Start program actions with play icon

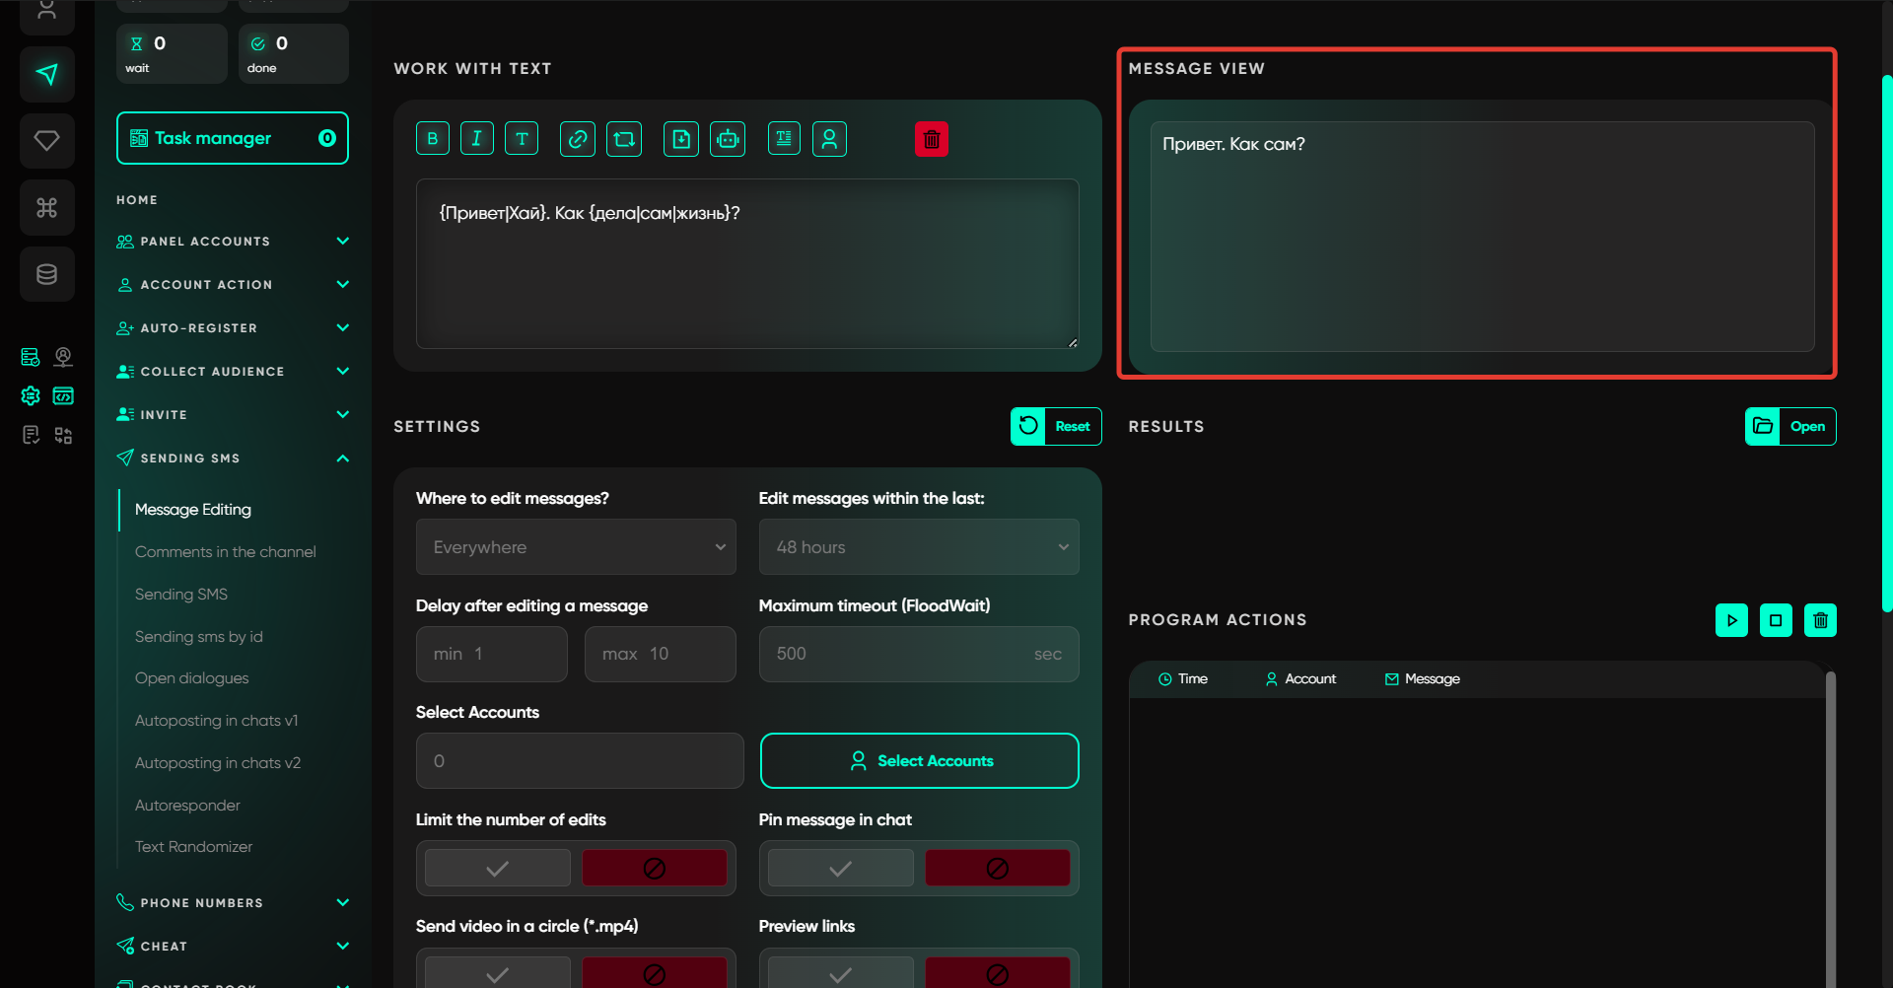1731,620
